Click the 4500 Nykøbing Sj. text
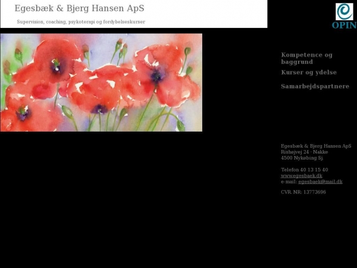Image resolution: width=357 pixels, height=268 pixels. coord(302,158)
